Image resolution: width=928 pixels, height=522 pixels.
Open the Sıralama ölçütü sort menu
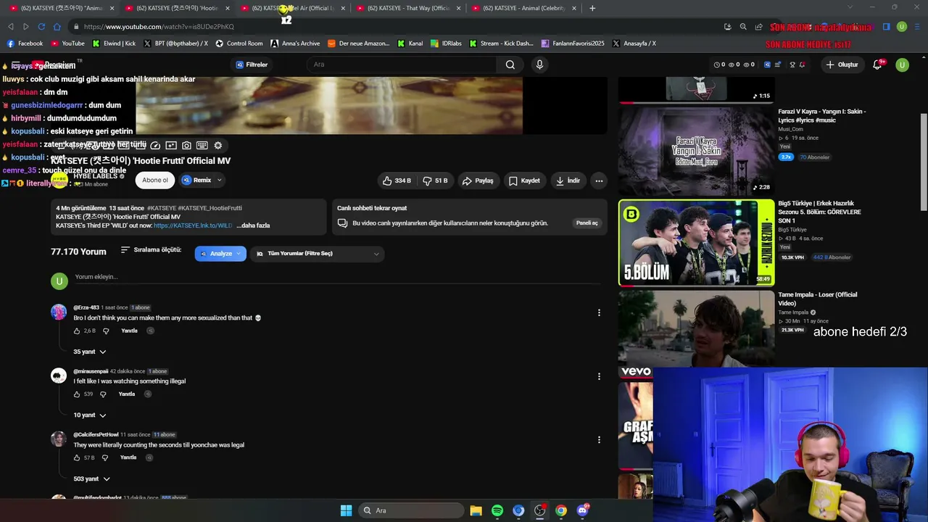click(x=151, y=250)
